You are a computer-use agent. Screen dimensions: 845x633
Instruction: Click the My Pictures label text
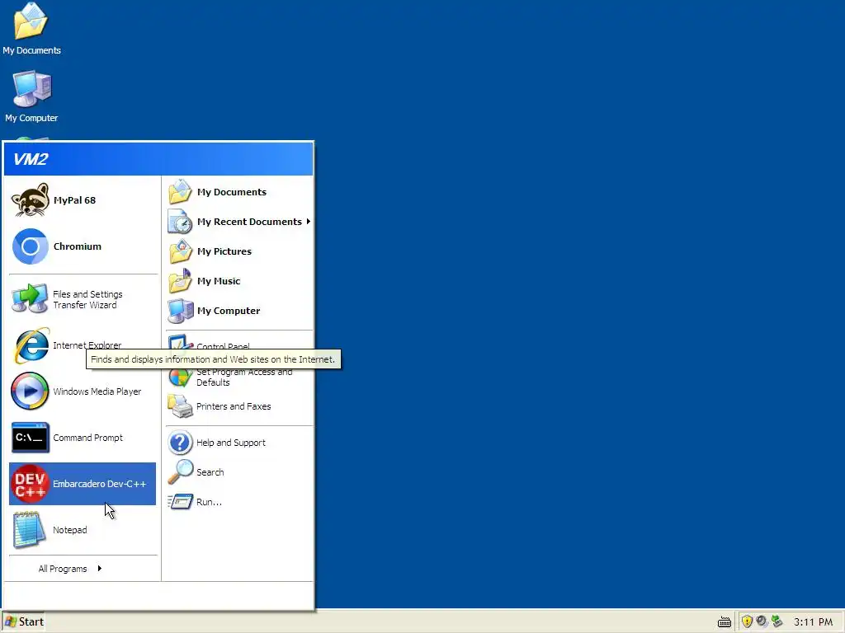tap(224, 251)
